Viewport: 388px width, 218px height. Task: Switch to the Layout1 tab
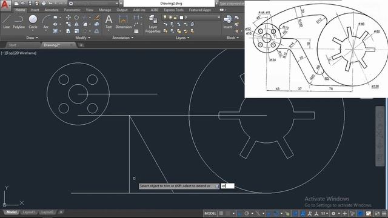pyautogui.click(x=28, y=212)
